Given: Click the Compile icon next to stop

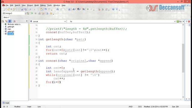Looking at the screenshot, I should (39, 13).
